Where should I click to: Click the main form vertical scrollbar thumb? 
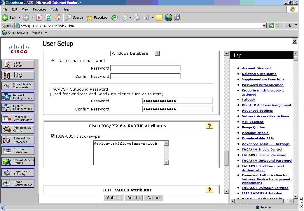tap(227, 158)
